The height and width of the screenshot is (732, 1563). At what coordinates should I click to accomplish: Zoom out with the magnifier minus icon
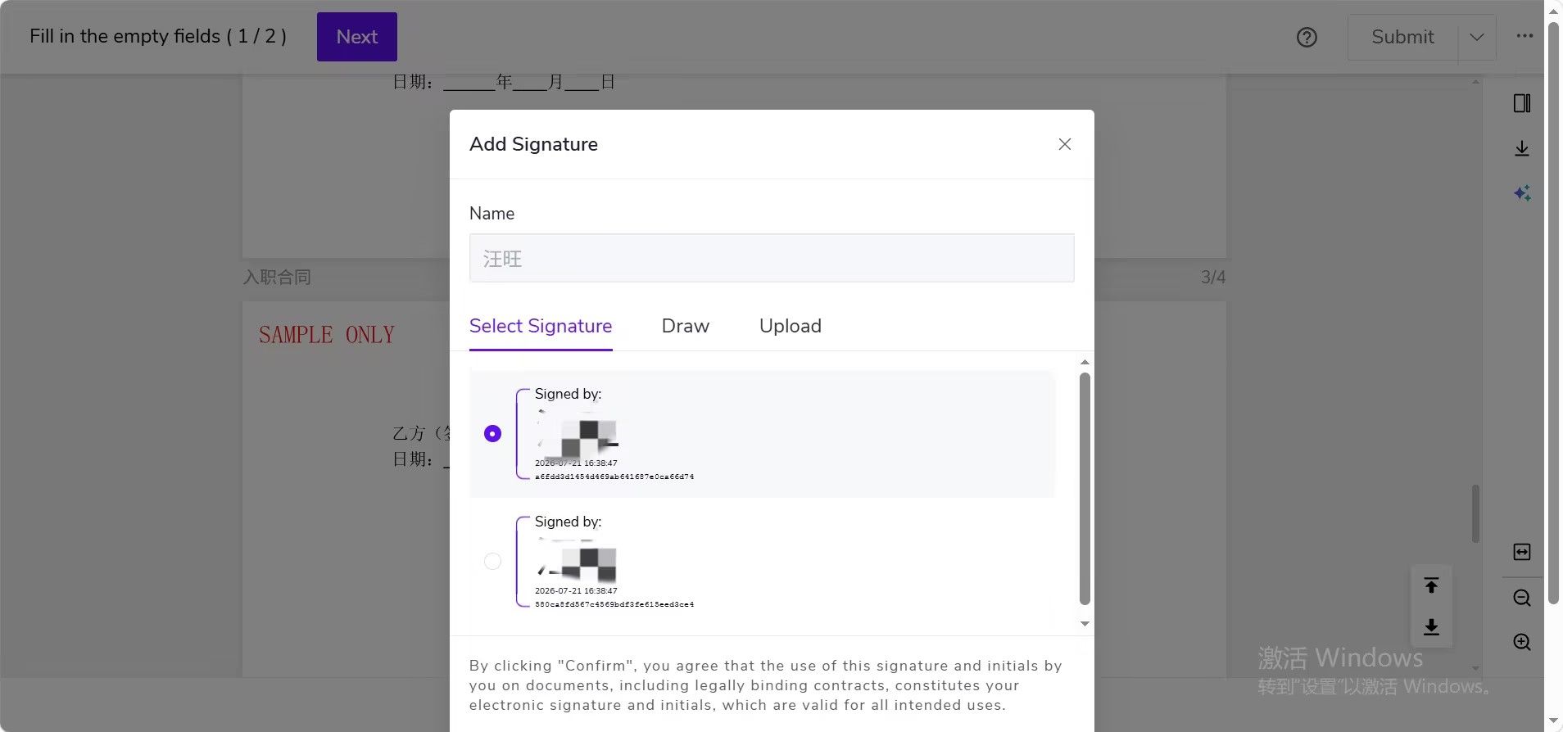tap(1522, 598)
